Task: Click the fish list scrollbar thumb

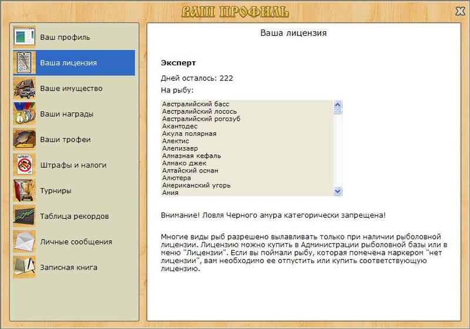Action: [337, 112]
